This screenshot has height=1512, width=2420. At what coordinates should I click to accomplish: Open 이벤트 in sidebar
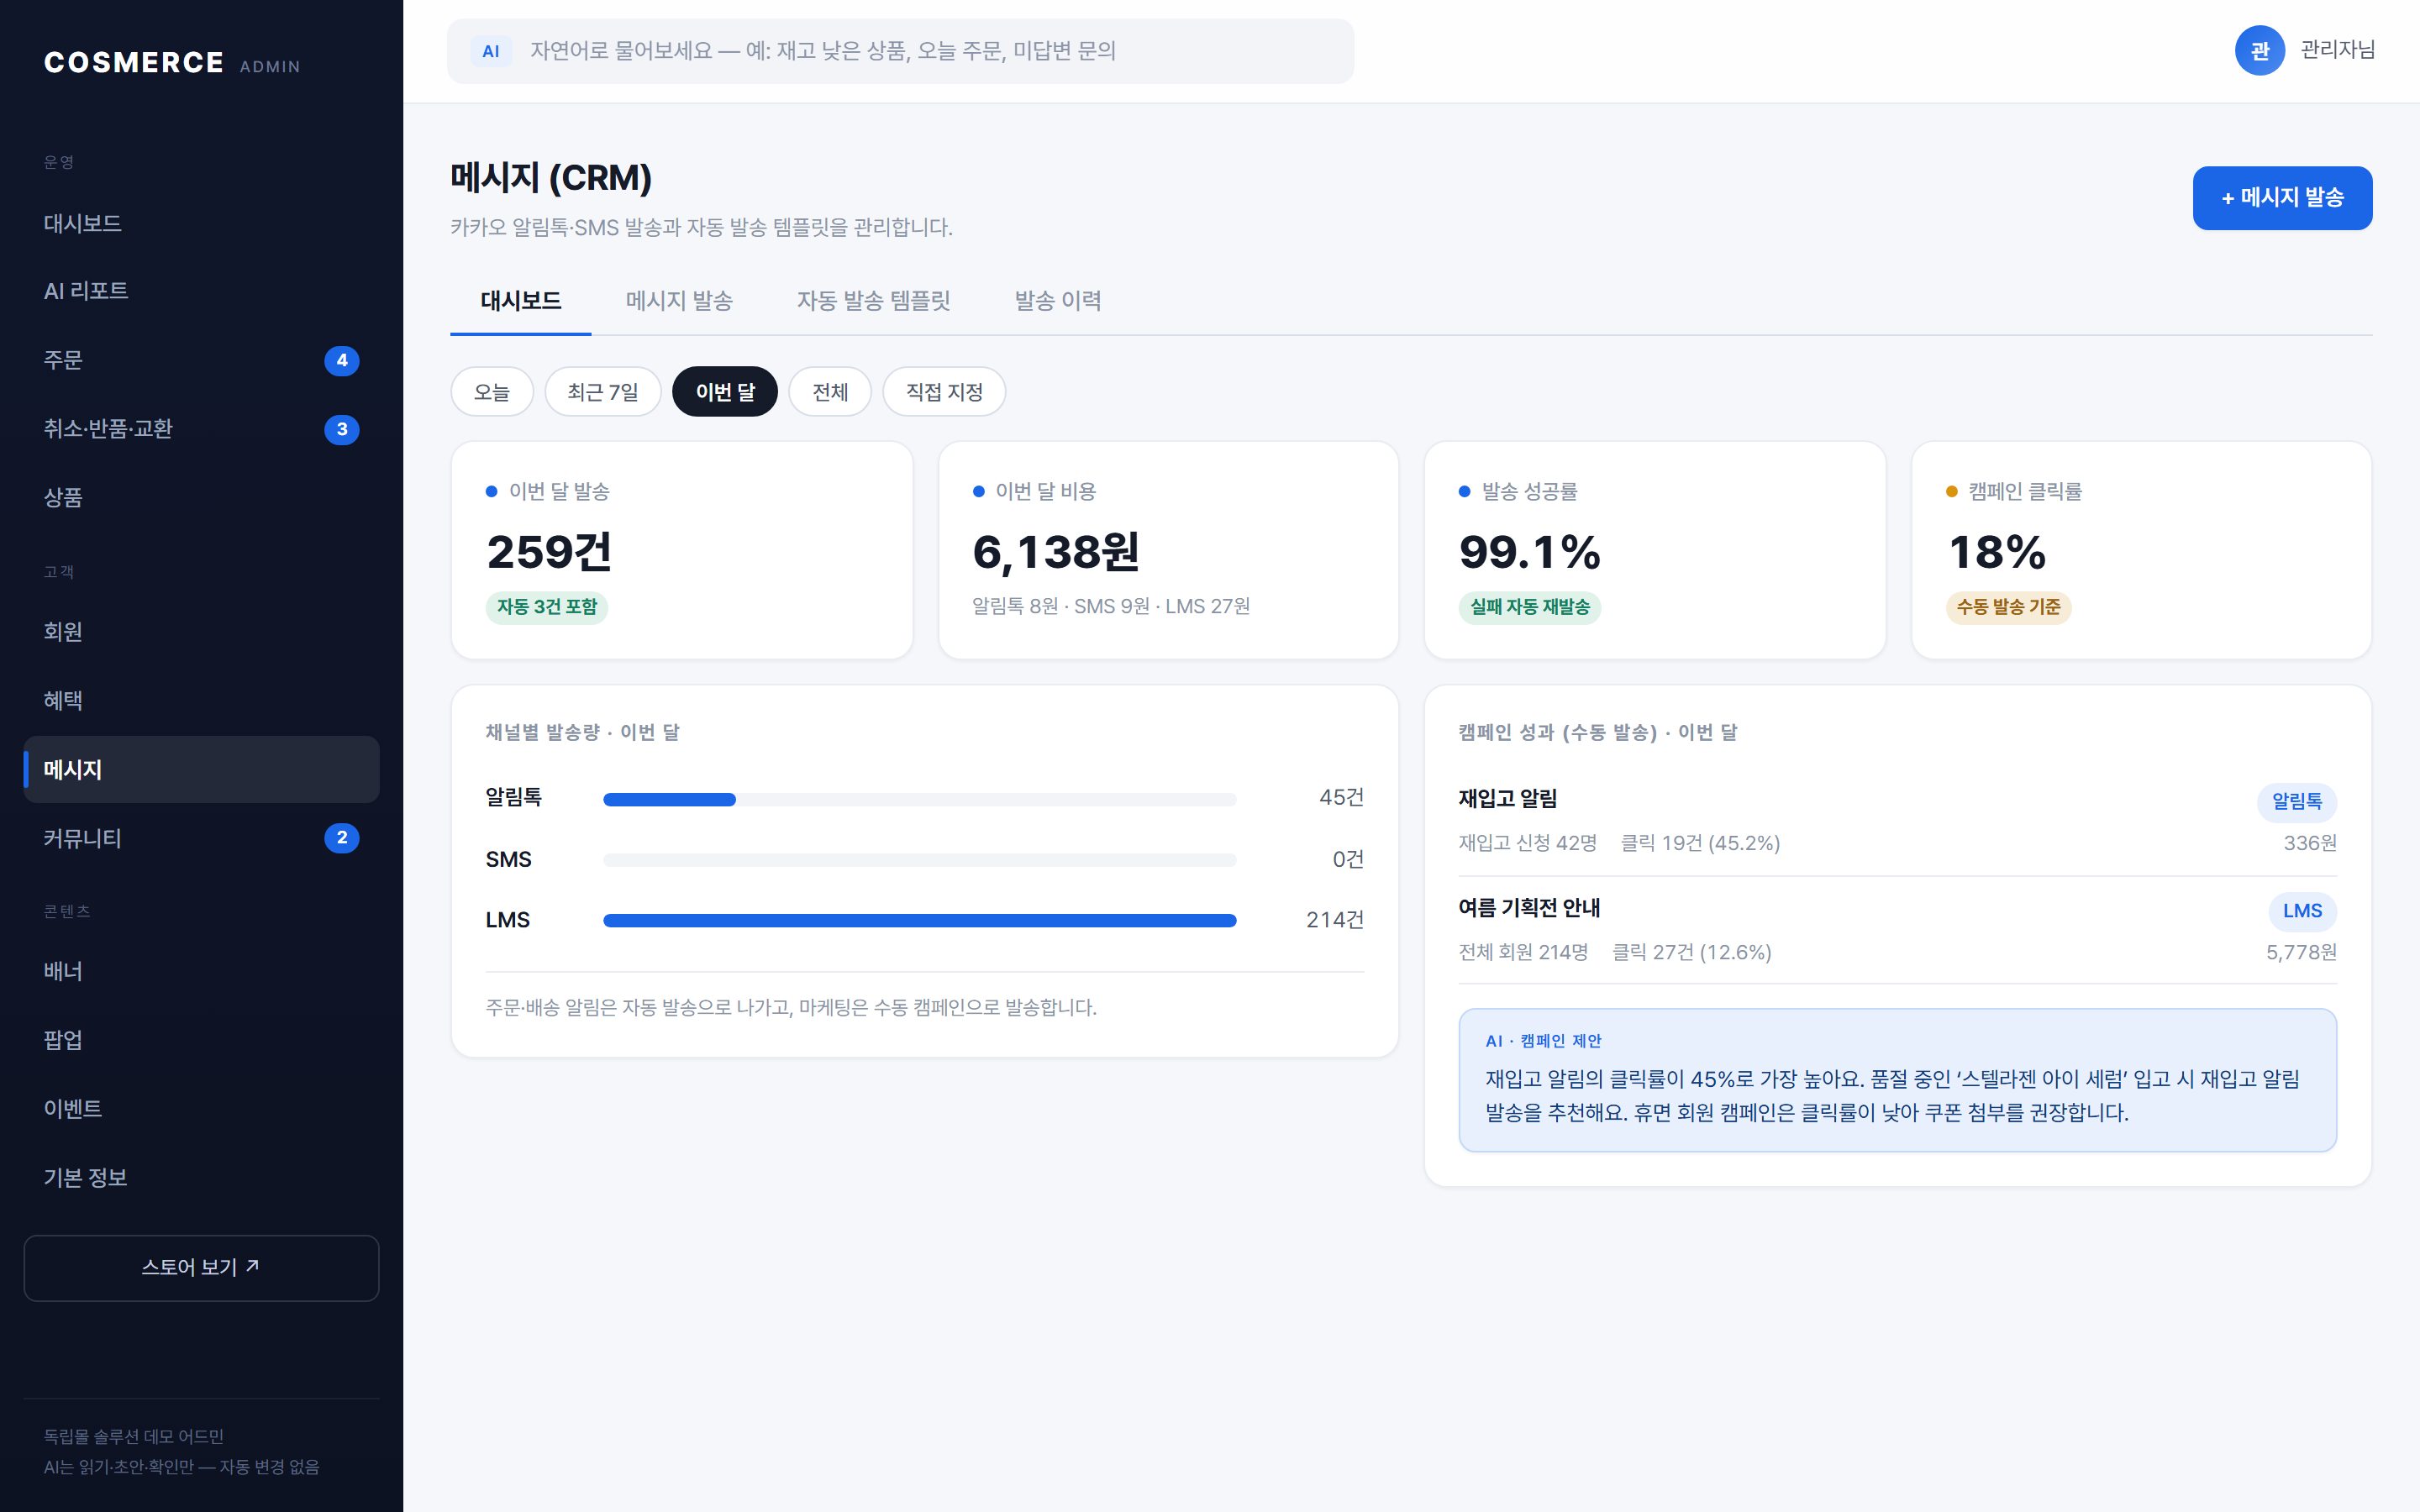point(201,1109)
